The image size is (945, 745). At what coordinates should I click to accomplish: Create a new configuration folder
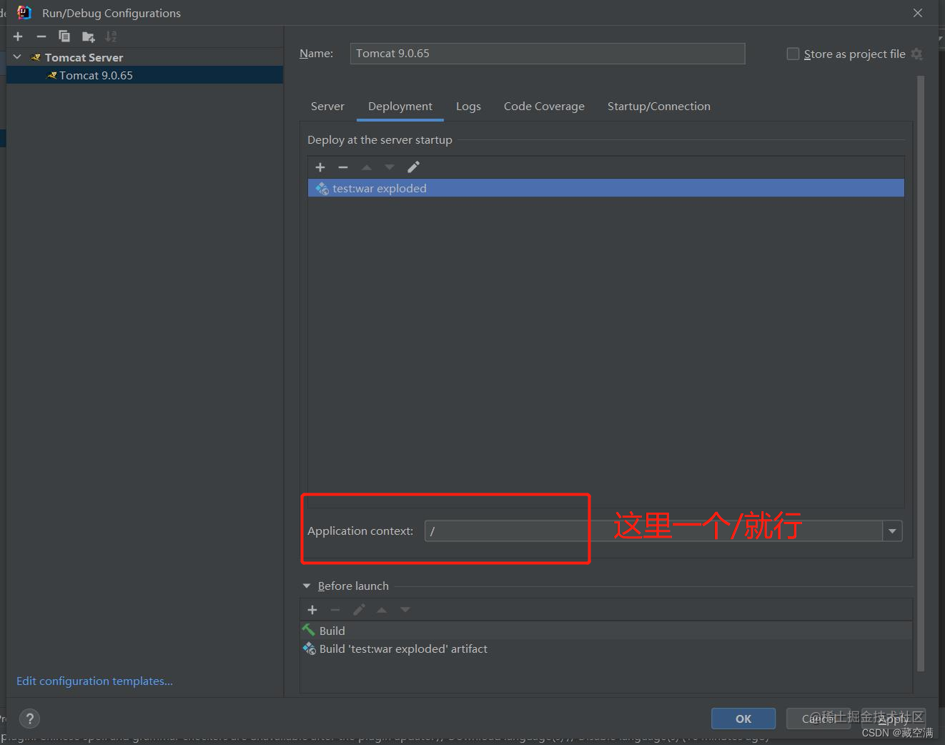click(88, 36)
